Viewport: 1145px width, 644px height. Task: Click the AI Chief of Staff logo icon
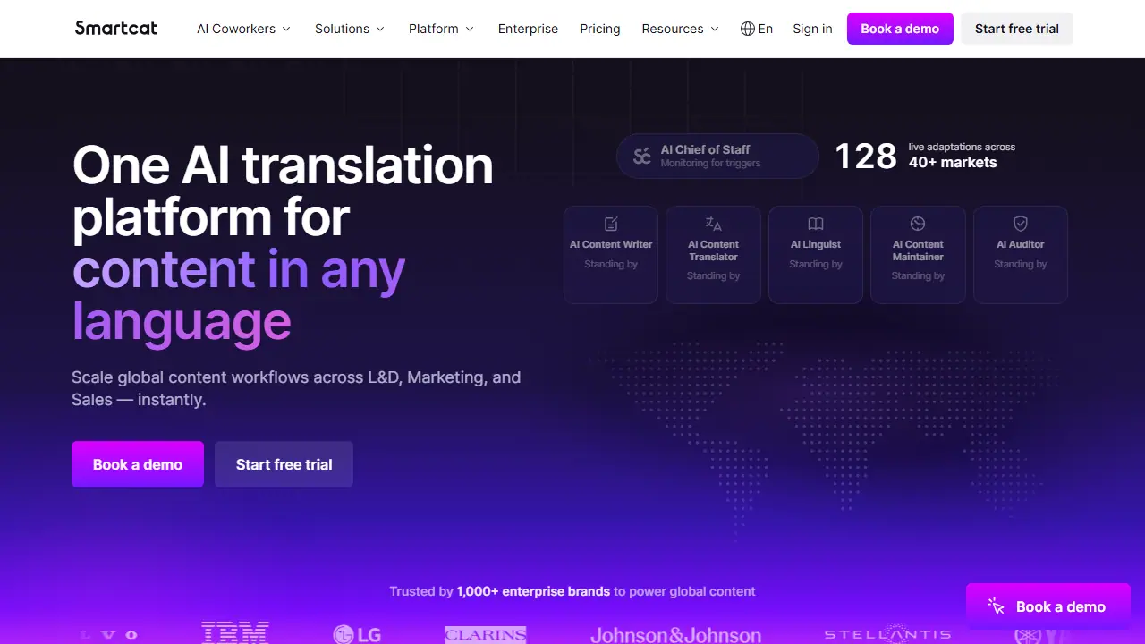point(641,157)
